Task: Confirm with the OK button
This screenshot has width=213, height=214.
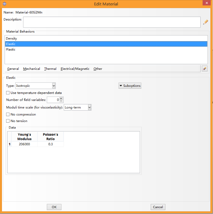Action: click(x=54, y=207)
